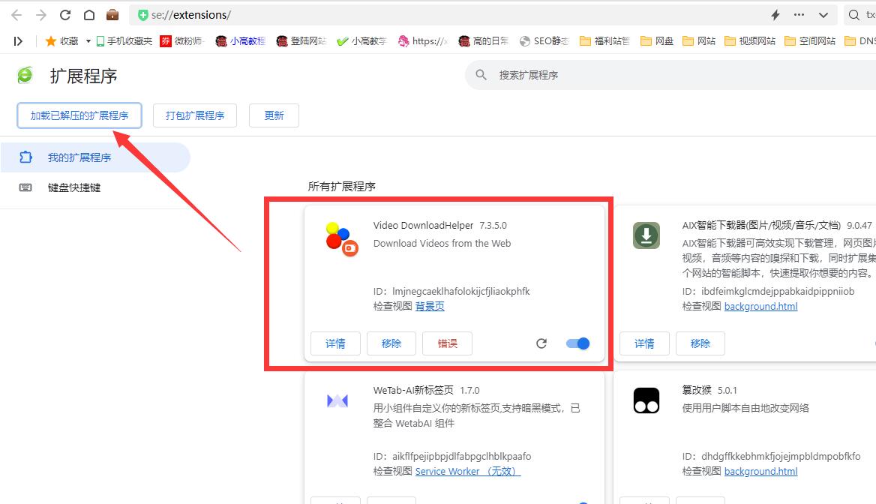The width and height of the screenshot is (876, 504).
Task: Open the browser more options menu
Action: click(798, 13)
